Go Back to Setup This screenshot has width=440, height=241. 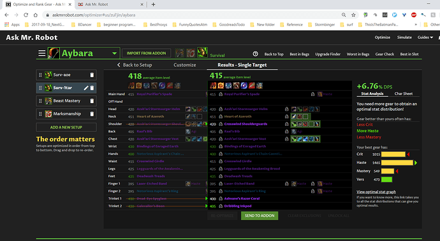(x=135, y=65)
